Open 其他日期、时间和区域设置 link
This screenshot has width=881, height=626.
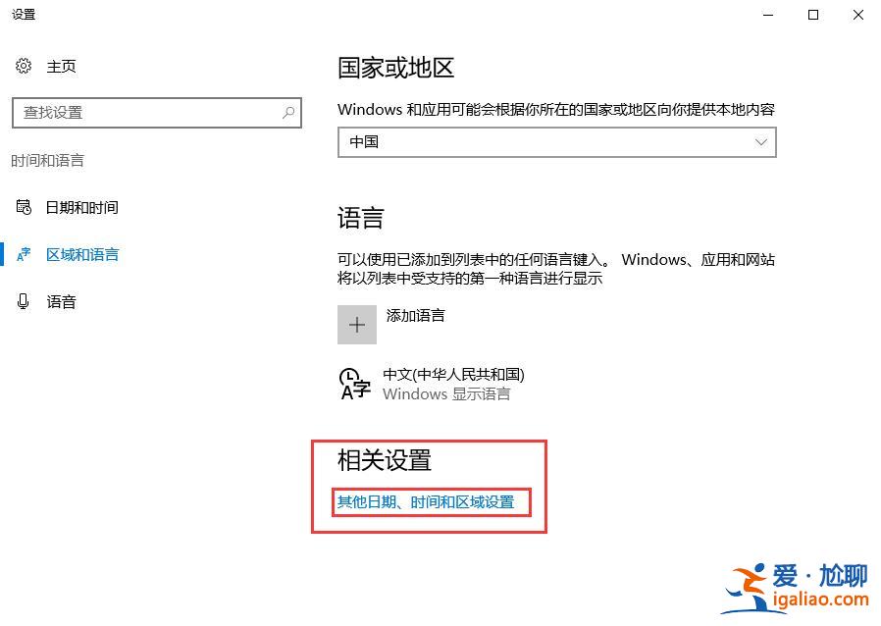(x=428, y=501)
